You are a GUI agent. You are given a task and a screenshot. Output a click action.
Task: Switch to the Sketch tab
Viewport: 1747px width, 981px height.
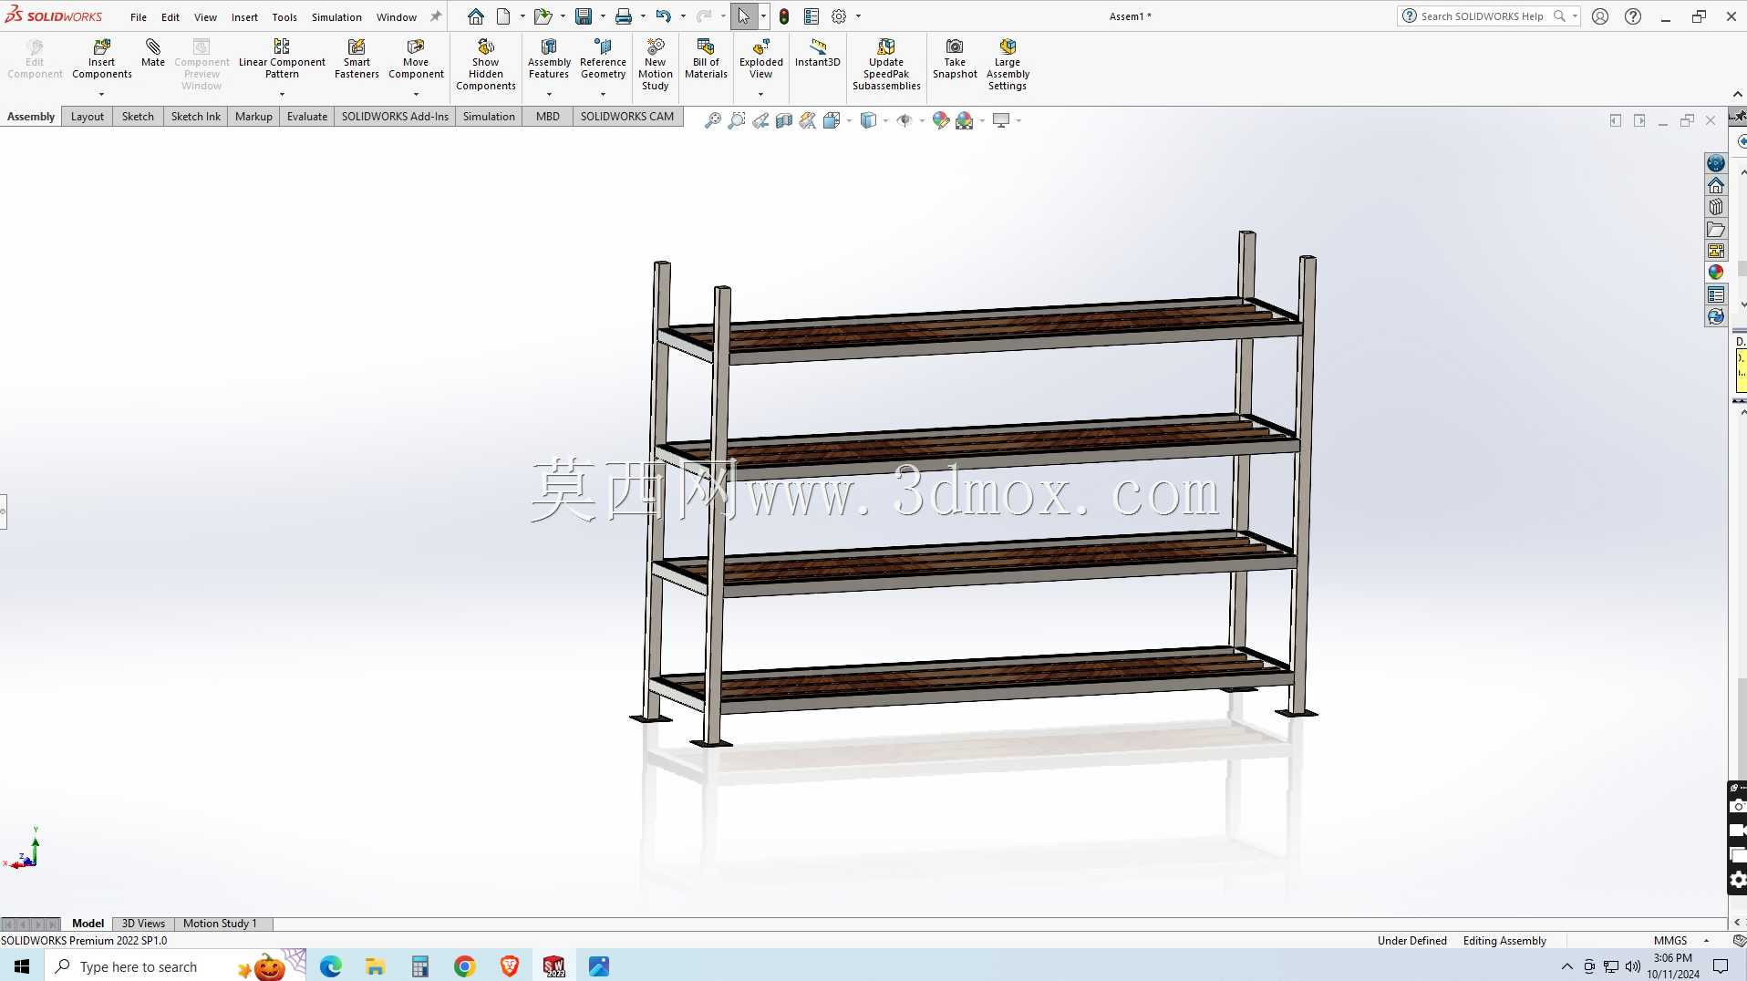[138, 117]
